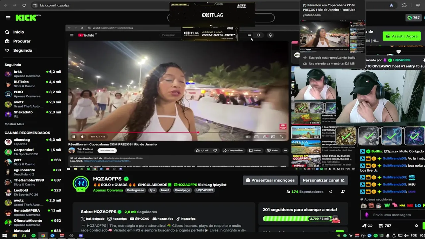Open YouTube player settings gear
425x239 pixels.
[x=265, y=136]
